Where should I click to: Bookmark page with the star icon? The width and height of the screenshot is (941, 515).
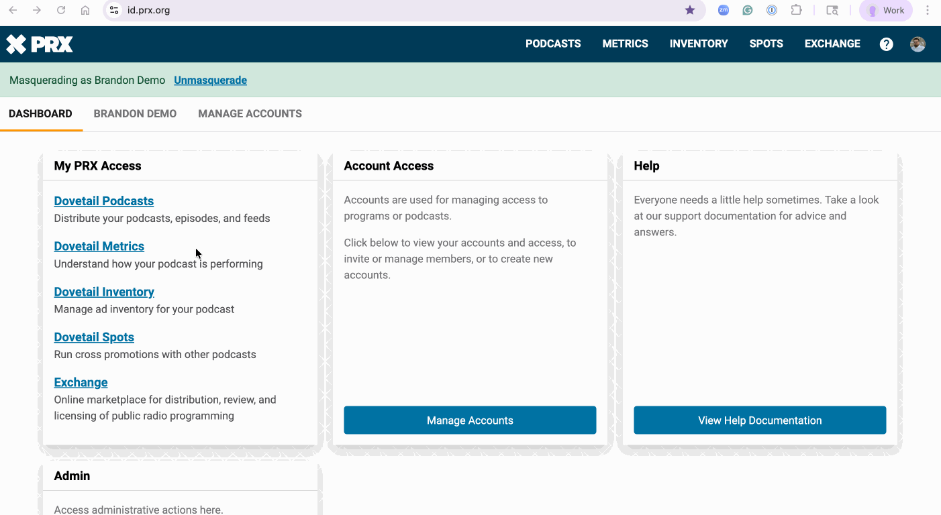690,10
